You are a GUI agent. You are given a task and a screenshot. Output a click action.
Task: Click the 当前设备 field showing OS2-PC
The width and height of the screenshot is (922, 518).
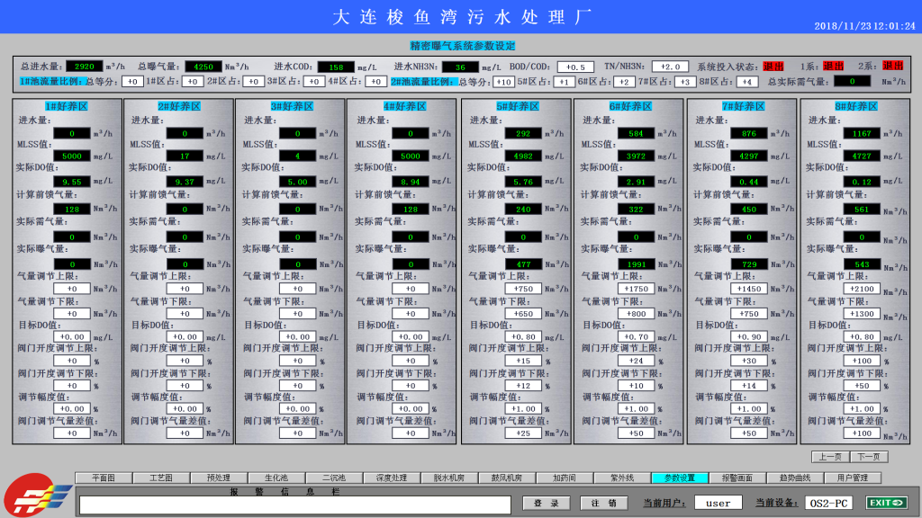click(x=828, y=504)
